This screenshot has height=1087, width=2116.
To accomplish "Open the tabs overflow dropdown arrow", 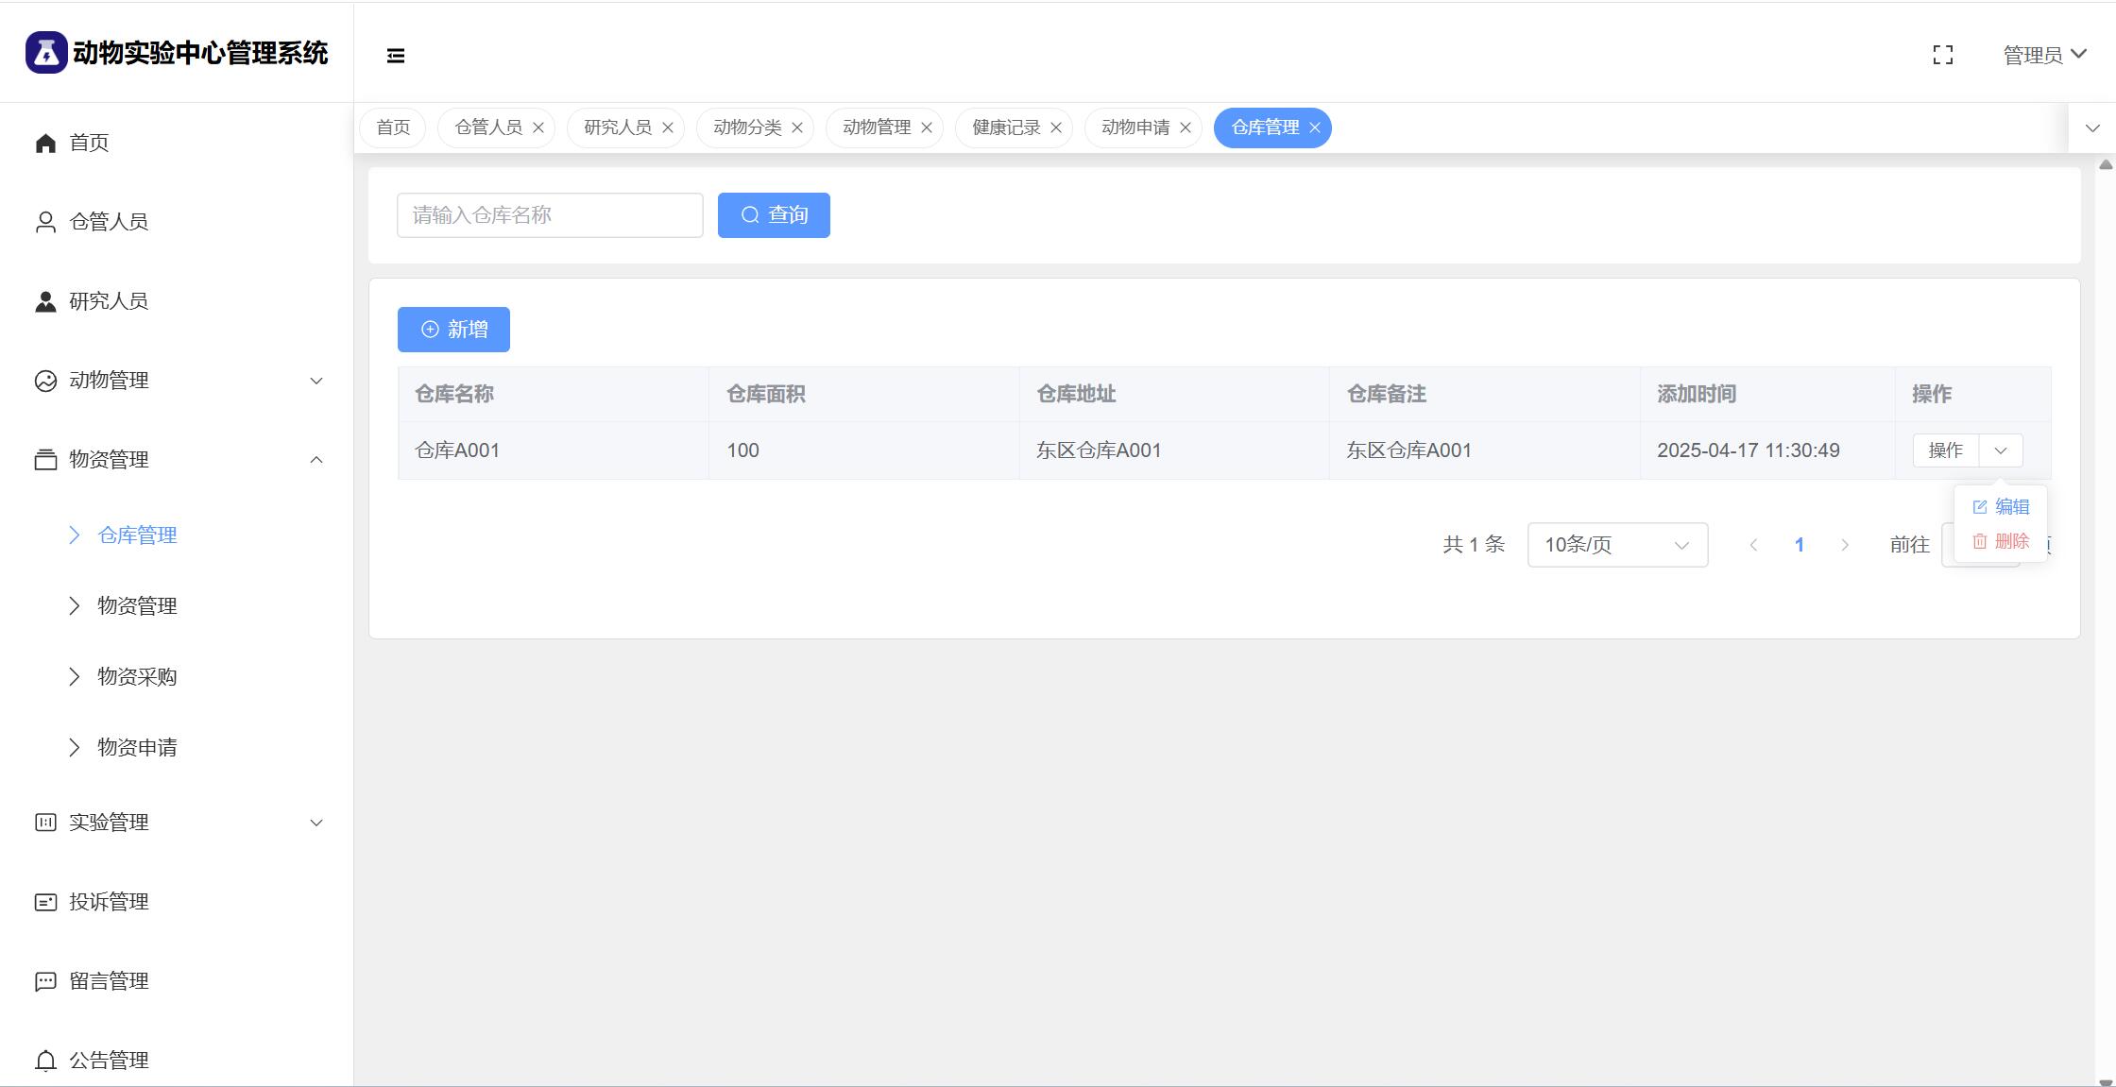I will [x=2091, y=127].
